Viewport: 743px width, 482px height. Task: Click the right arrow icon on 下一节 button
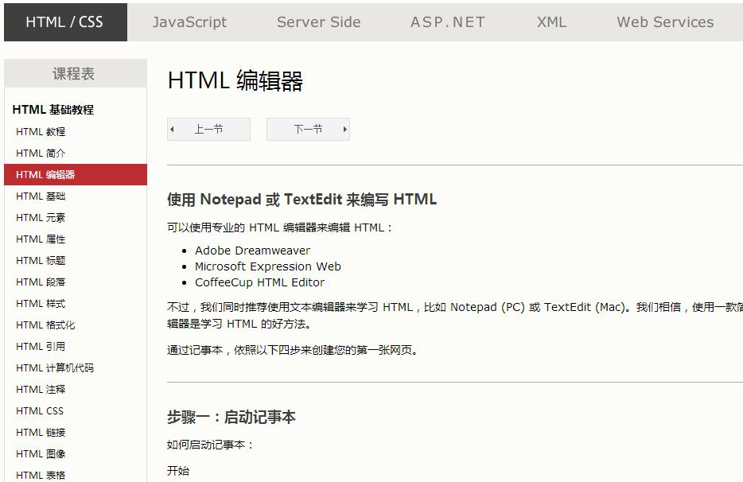[344, 129]
